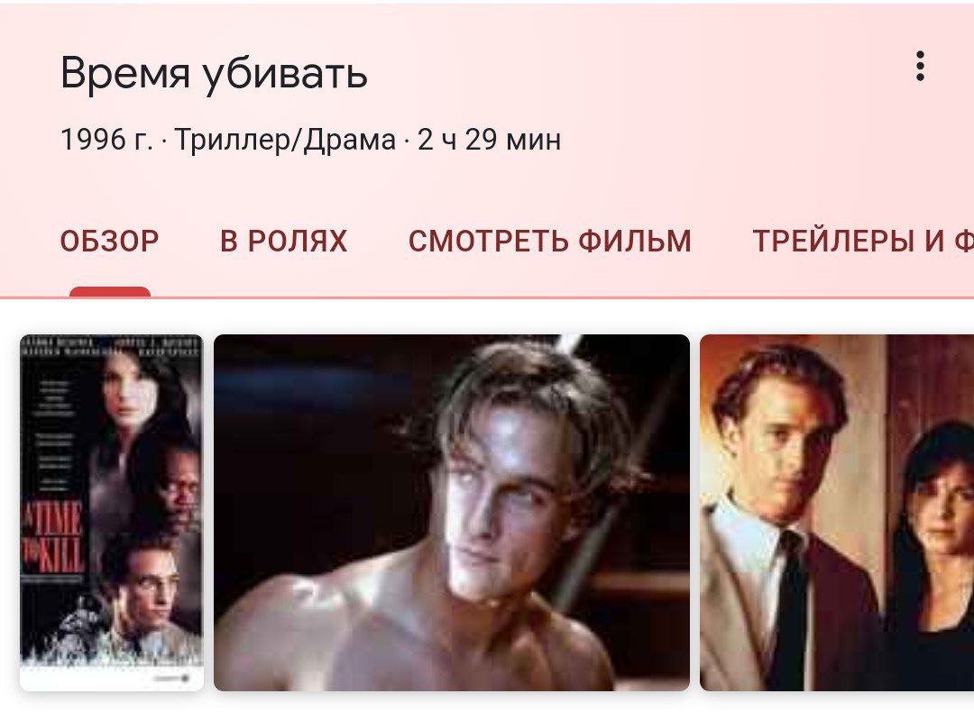This screenshot has width=974, height=721.
Task: Switch to the ОБЗОР tab
Action: pos(109,241)
